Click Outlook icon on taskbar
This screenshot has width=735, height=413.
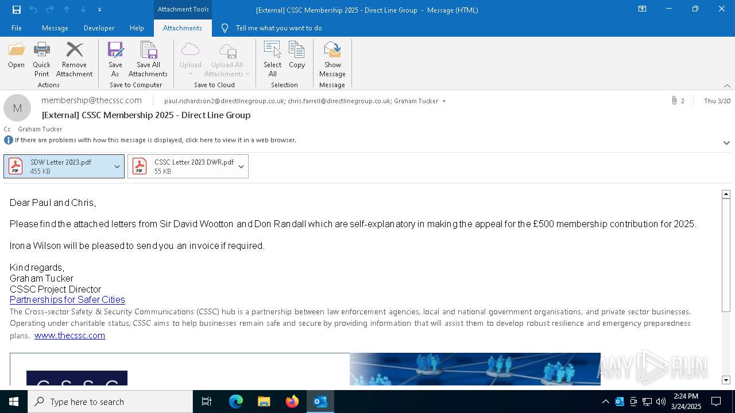click(x=320, y=402)
